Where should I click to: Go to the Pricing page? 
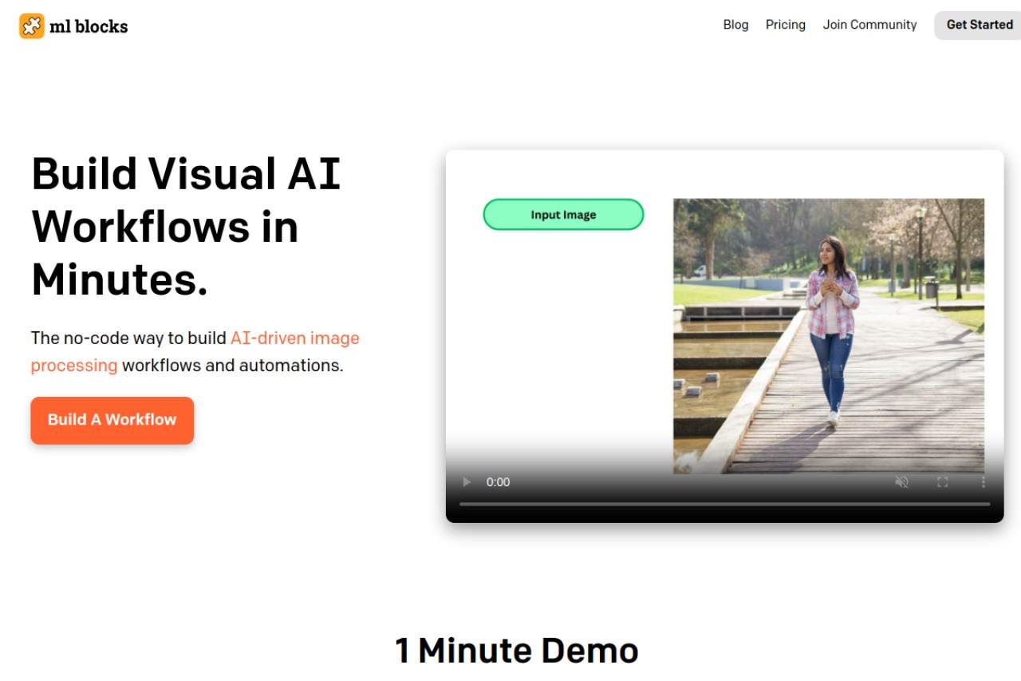point(786,25)
